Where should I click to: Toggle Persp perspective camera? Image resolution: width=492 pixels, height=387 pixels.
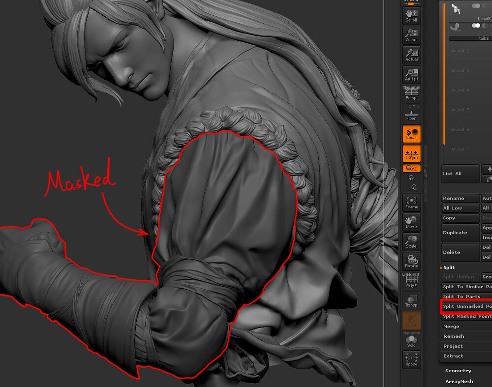[x=411, y=93]
